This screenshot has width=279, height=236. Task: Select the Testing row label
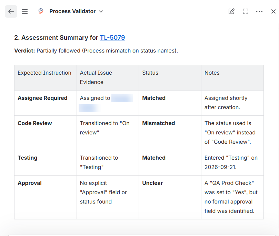click(x=27, y=158)
